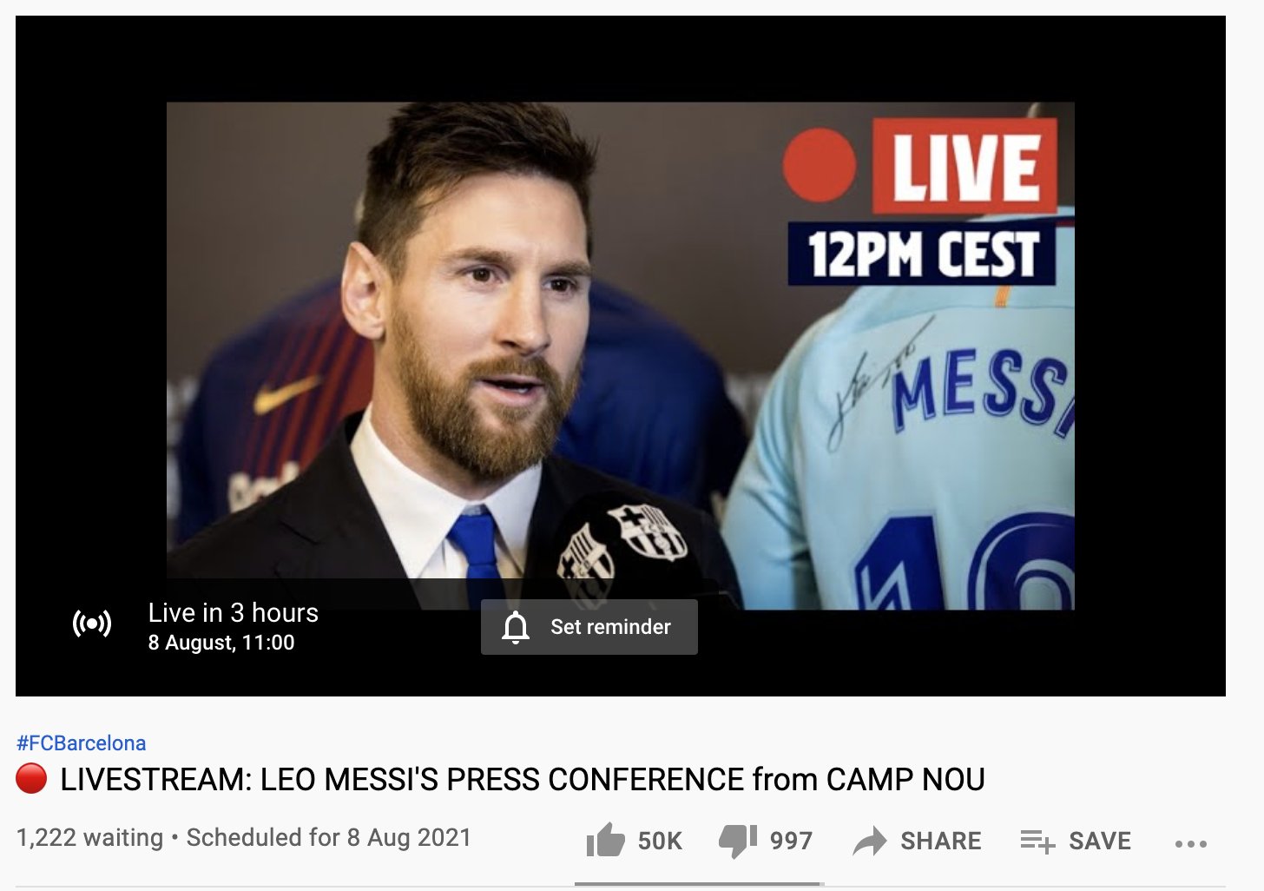Click the red circle emoji in the title
Screen dimensions: 1264x891
pos(31,779)
